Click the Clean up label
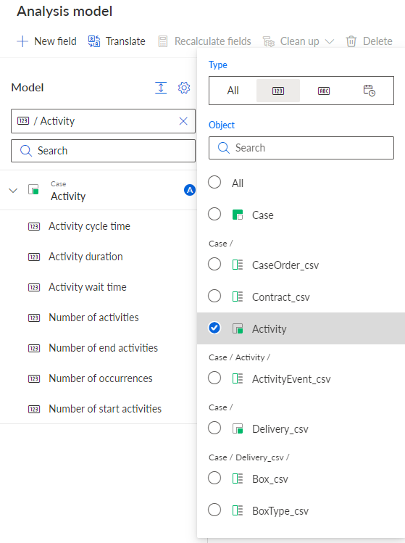Viewport: 405px width, 543px height. 300,41
